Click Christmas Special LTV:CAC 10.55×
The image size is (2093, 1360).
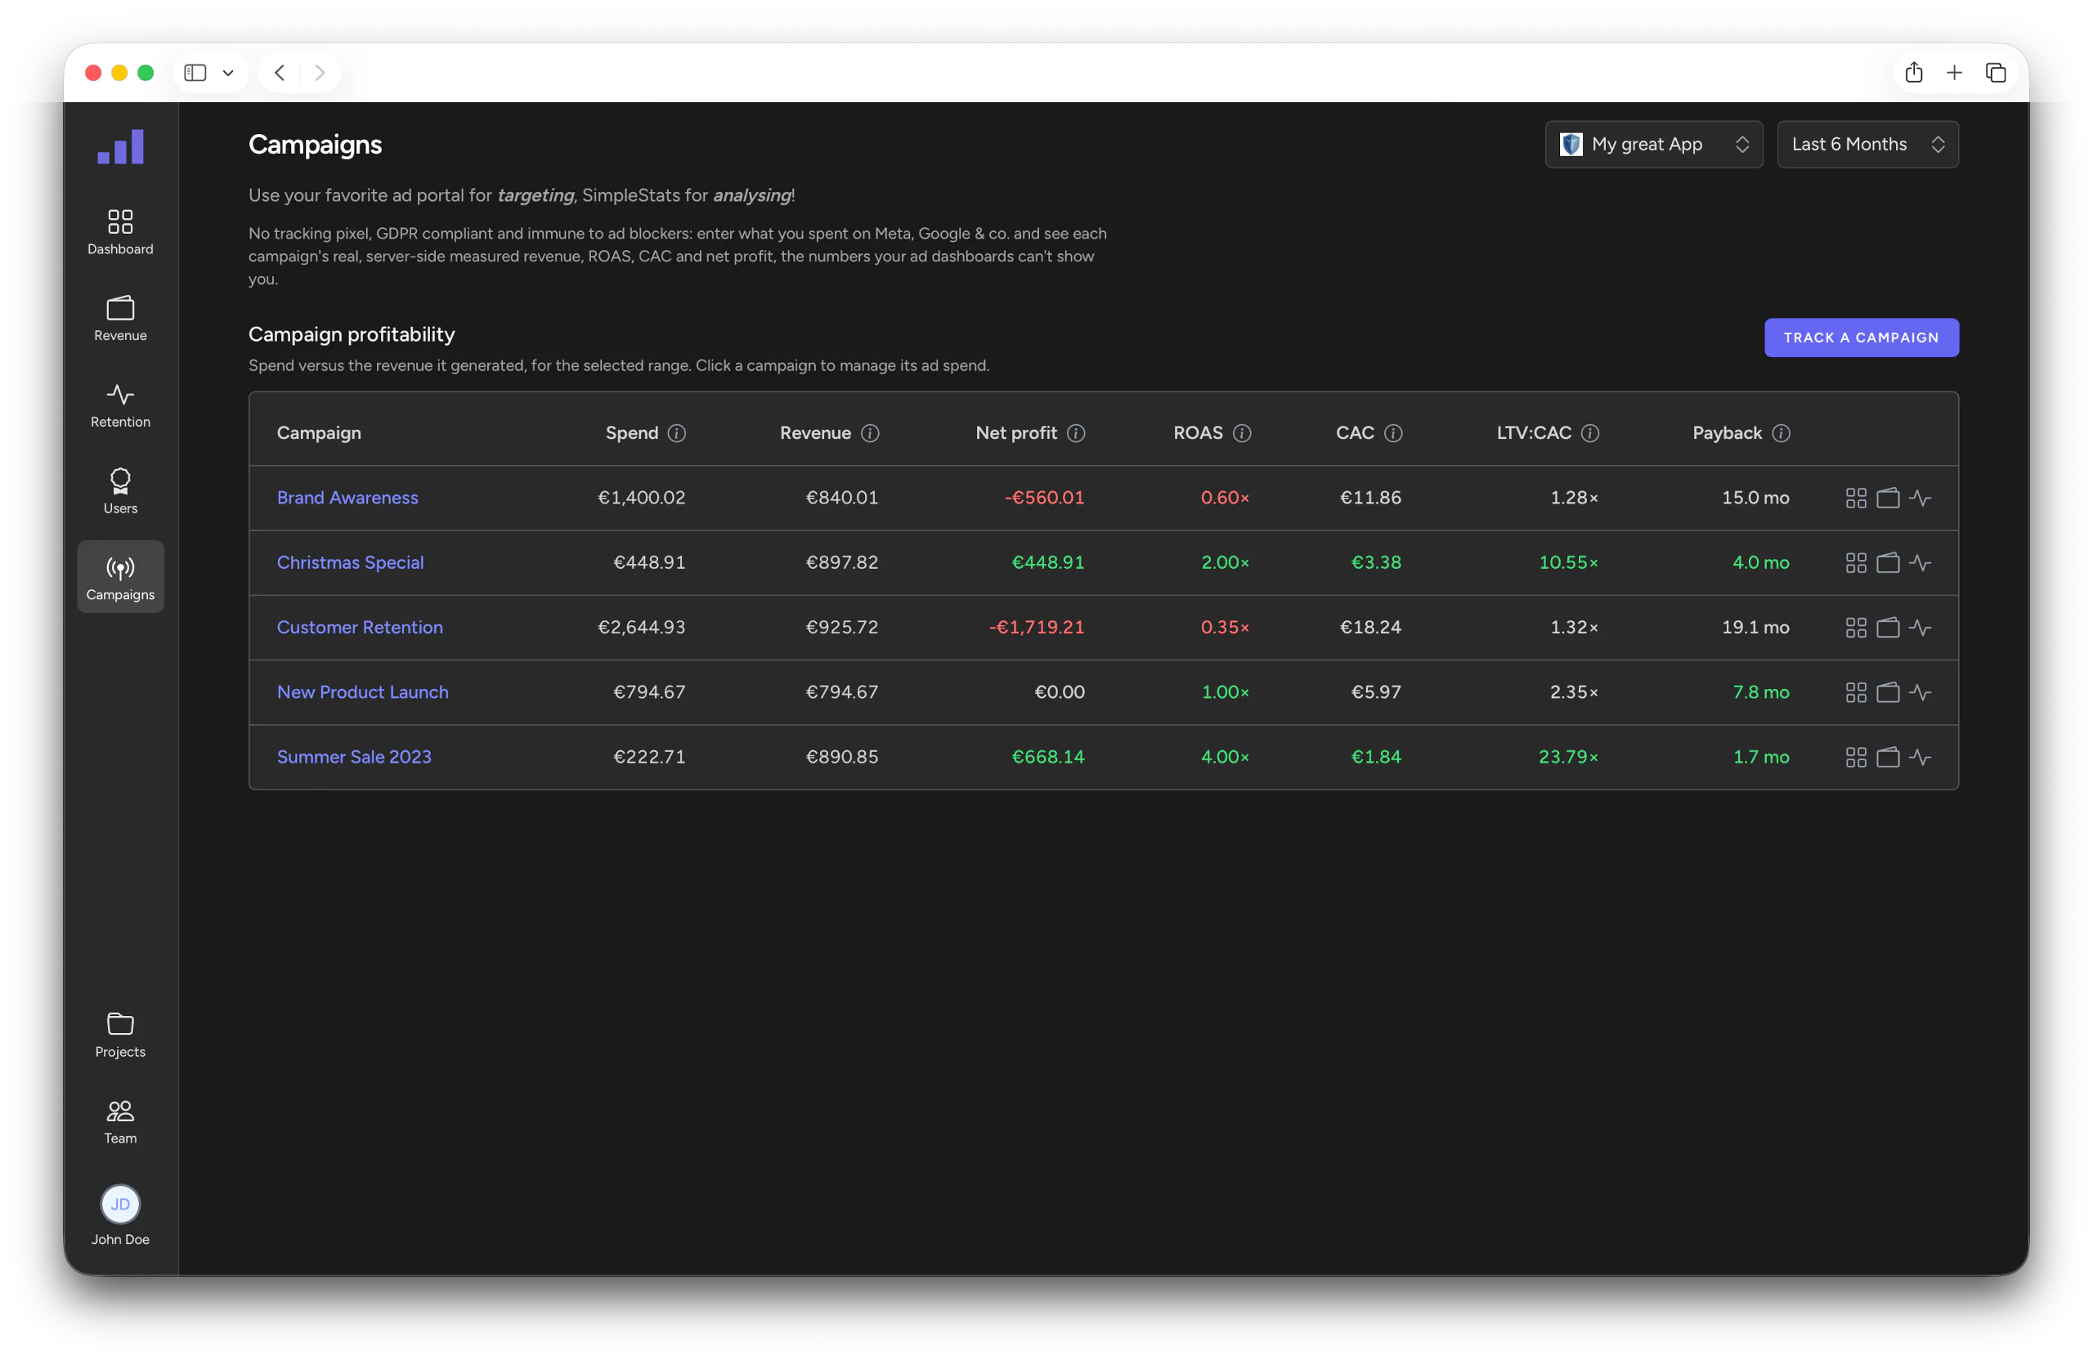tap(1568, 562)
